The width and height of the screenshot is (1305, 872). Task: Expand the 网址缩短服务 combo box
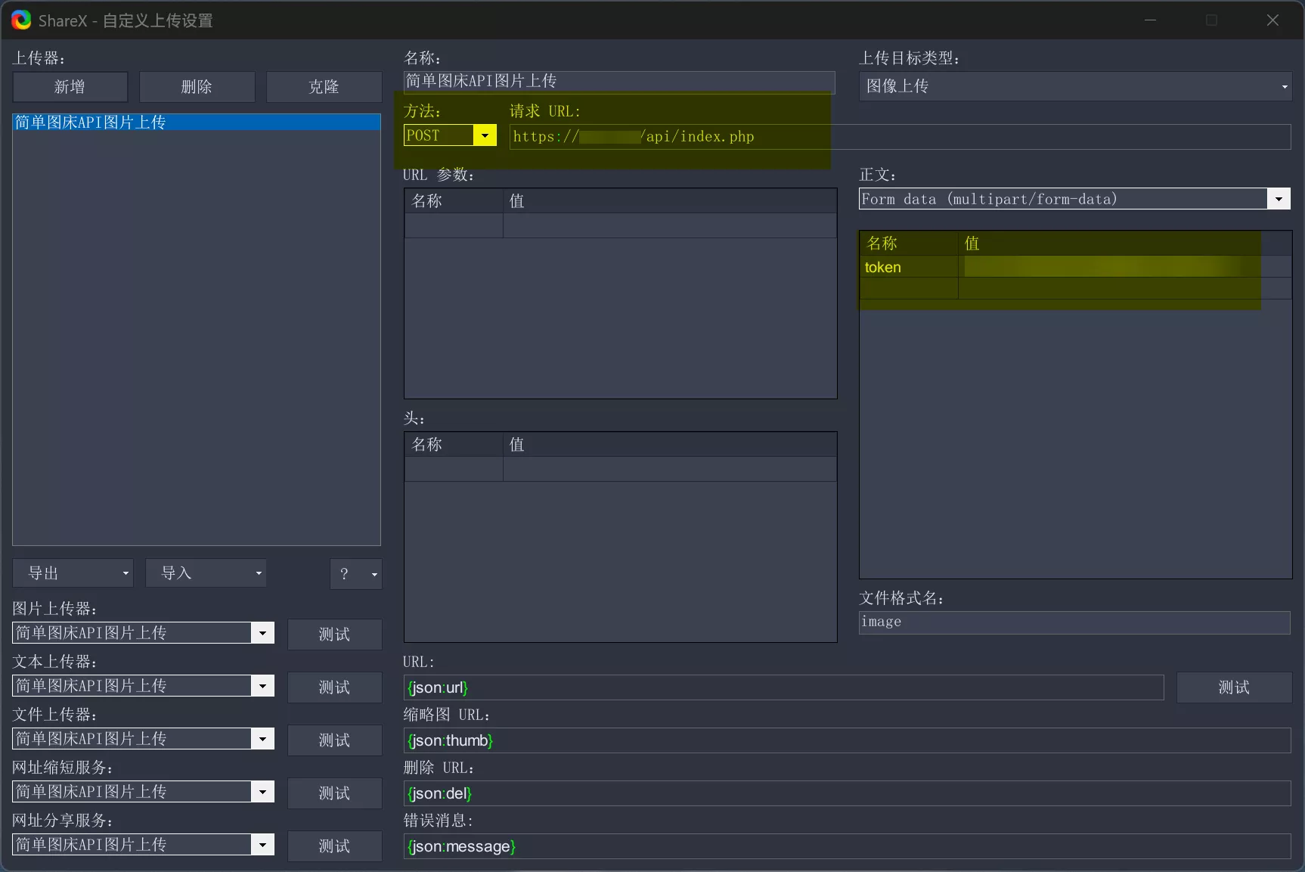click(x=262, y=792)
